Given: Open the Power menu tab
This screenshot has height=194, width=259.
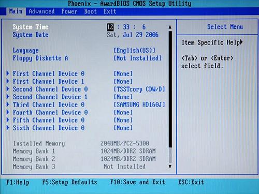Looking at the screenshot, I should (x=69, y=11).
